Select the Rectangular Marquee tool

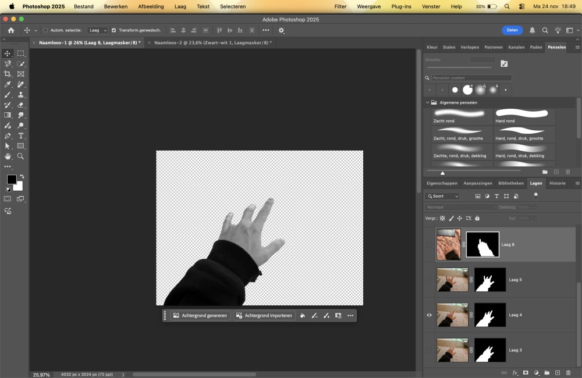click(21, 54)
